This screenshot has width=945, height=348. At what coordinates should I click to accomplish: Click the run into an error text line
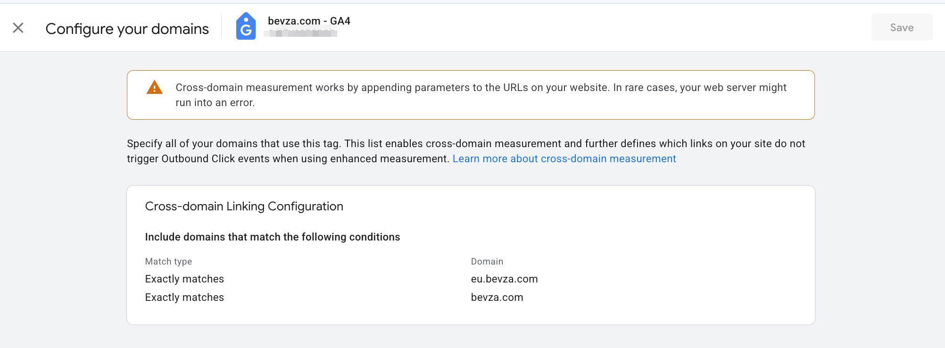(215, 103)
